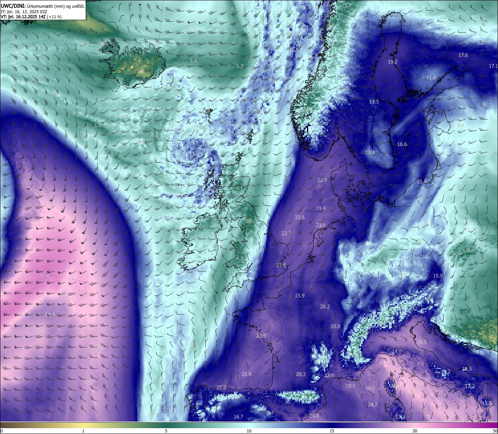Click the map value '6.3'
Screen dimensions: 498x434
coord(155,135)
